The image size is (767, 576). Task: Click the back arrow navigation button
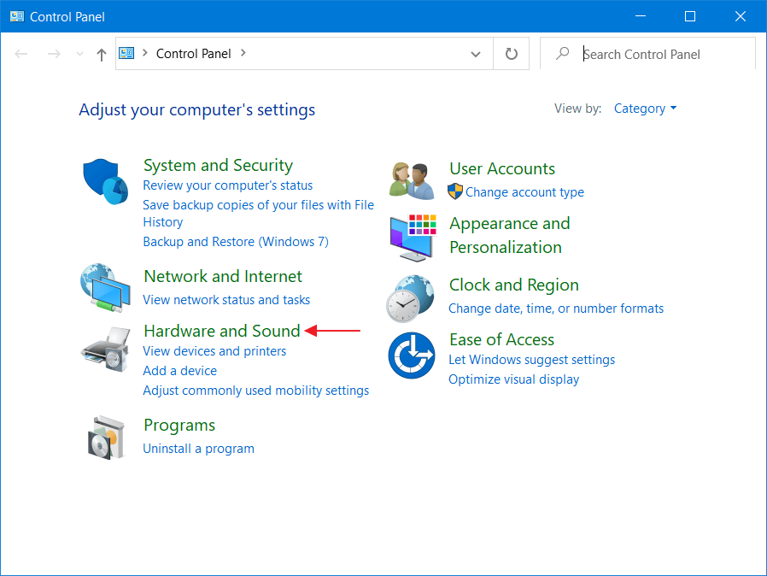[x=21, y=53]
